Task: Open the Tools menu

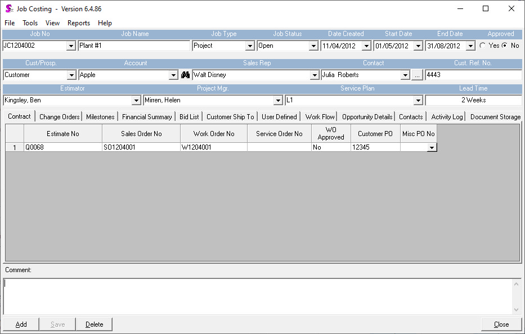Action: (30, 23)
